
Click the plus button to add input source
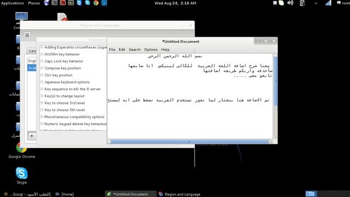pyautogui.click(x=32, y=136)
